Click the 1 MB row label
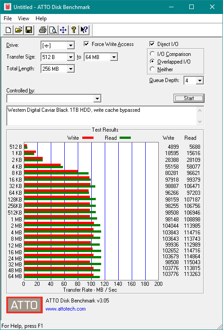The width and height of the screenshot is (223, 330). (16, 220)
